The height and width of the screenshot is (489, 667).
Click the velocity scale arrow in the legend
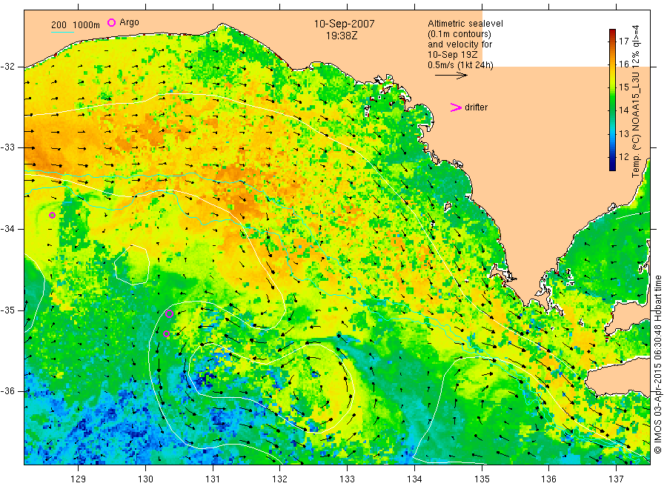451,76
